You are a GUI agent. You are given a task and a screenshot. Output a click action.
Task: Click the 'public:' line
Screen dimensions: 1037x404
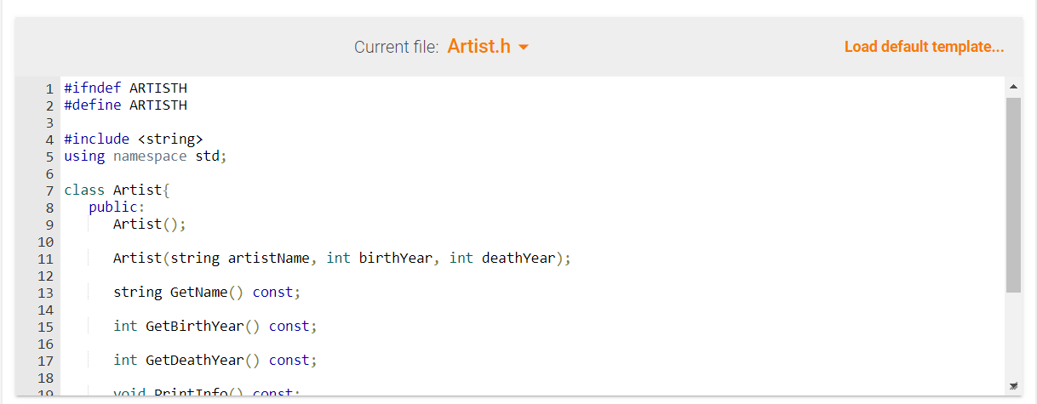coord(117,208)
